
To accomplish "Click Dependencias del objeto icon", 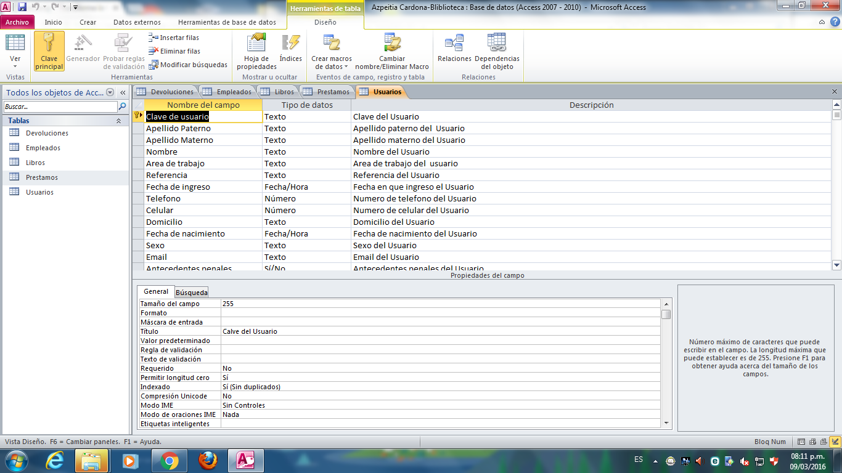I will (497, 43).
